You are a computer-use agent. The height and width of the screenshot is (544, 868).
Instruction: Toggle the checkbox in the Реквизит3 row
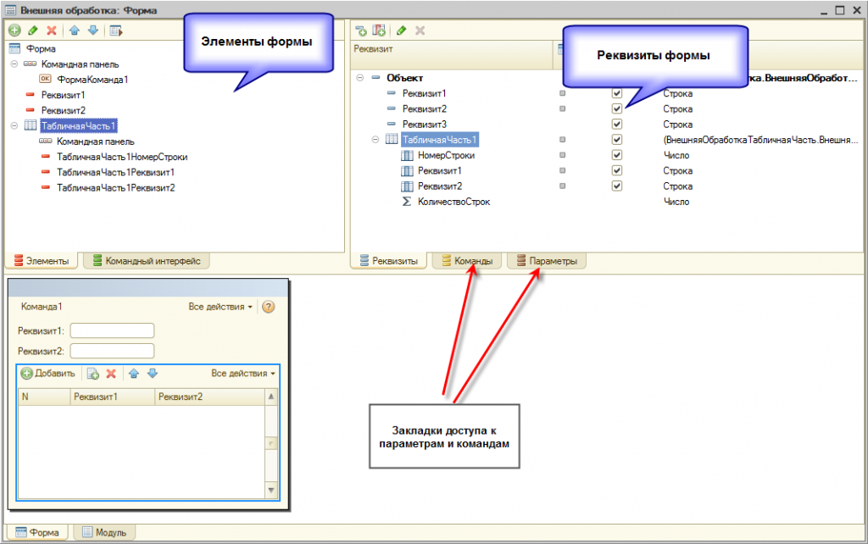click(617, 124)
